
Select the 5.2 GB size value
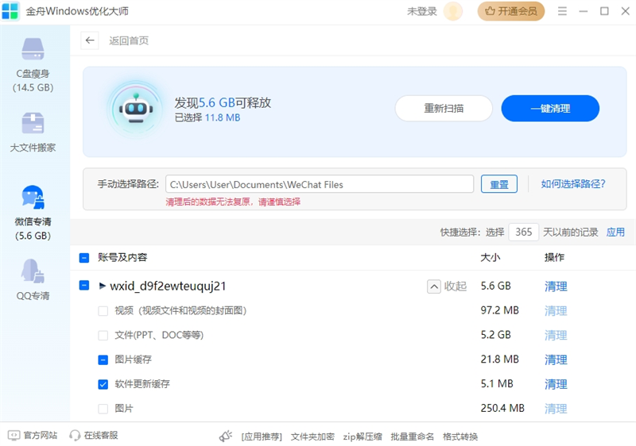coord(495,335)
